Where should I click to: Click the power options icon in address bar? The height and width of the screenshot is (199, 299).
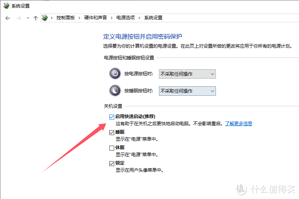click(x=45, y=18)
